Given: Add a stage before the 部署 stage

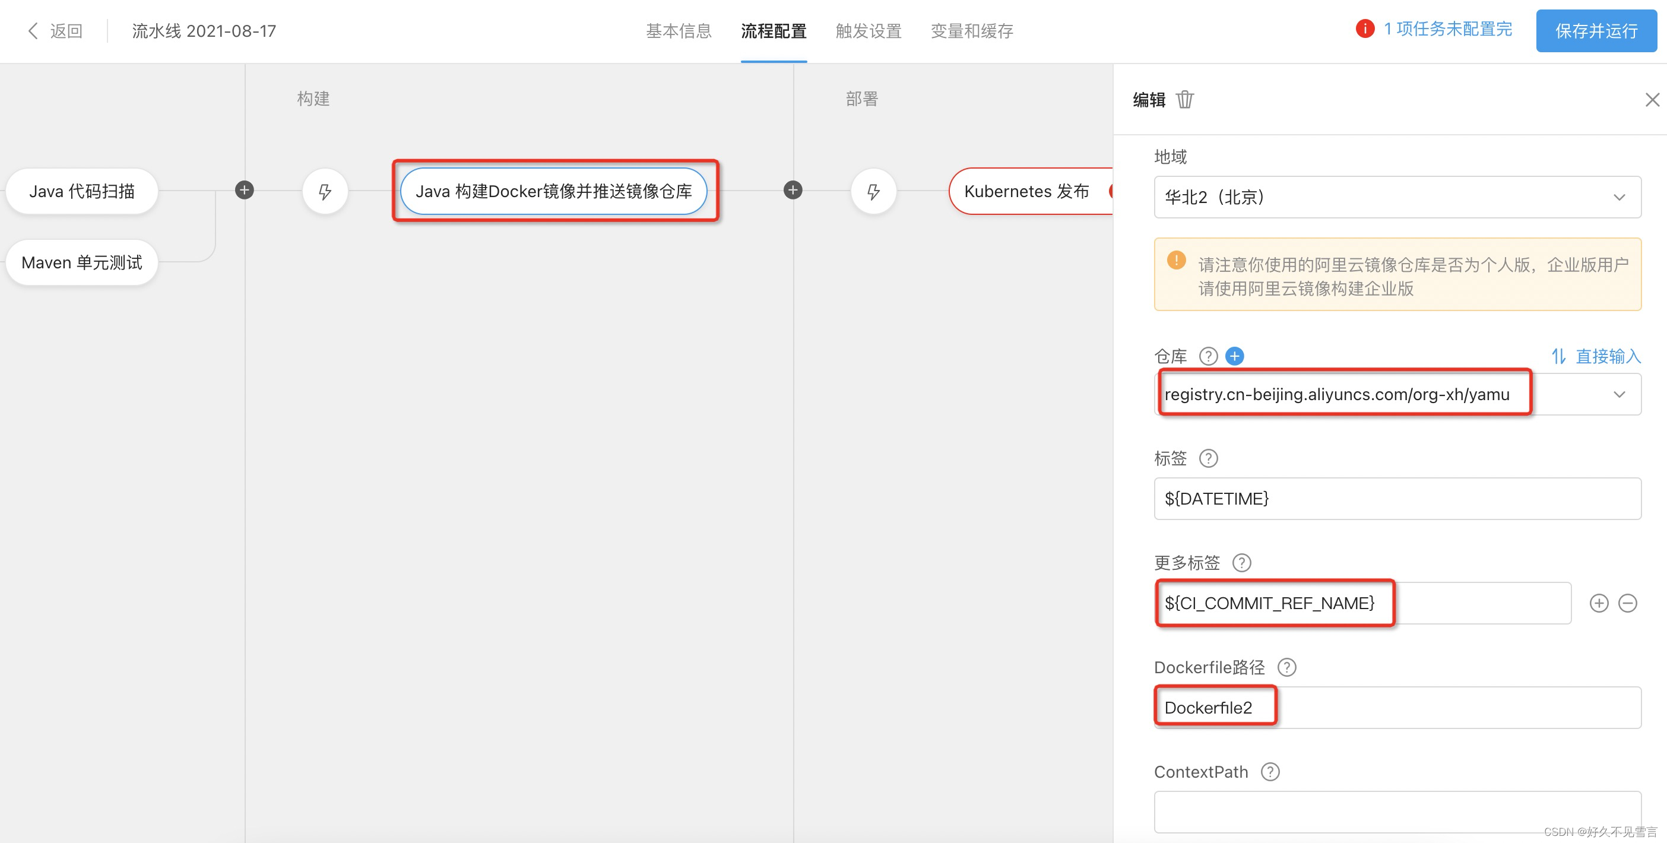Looking at the screenshot, I should click(793, 190).
